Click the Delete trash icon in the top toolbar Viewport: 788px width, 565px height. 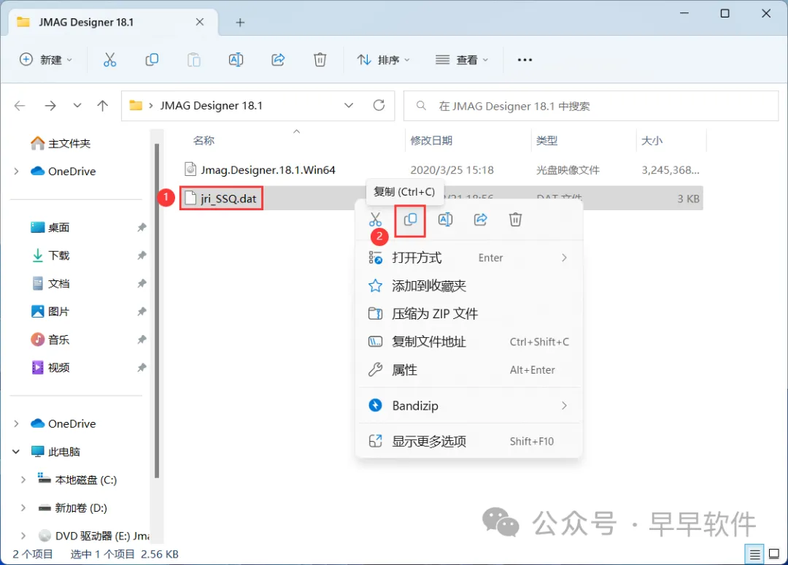[320, 60]
